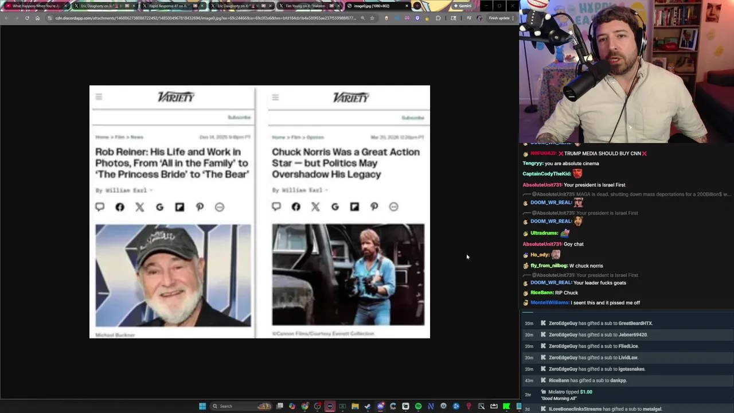
Task: Click X share icon under Chuck Norris article
Action: pyautogui.click(x=315, y=206)
